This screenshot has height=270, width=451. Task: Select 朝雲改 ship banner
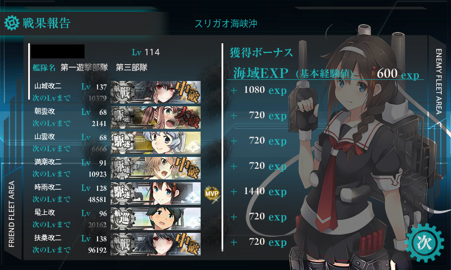click(156, 118)
